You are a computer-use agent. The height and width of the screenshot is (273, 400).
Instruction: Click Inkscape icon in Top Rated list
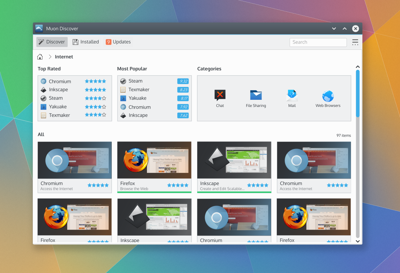pos(43,90)
